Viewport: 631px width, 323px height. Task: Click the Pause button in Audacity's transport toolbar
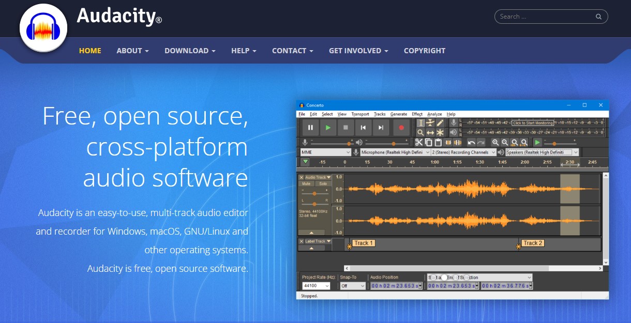[x=310, y=127]
